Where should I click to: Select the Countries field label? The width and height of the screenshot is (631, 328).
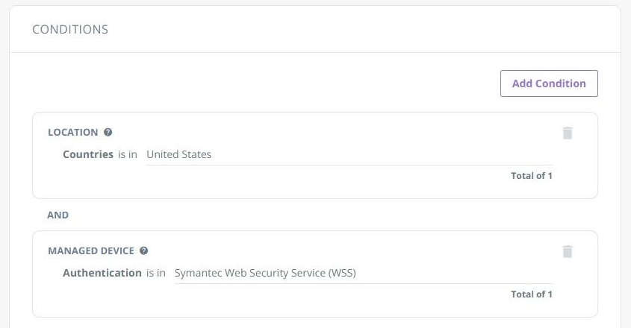click(x=88, y=154)
